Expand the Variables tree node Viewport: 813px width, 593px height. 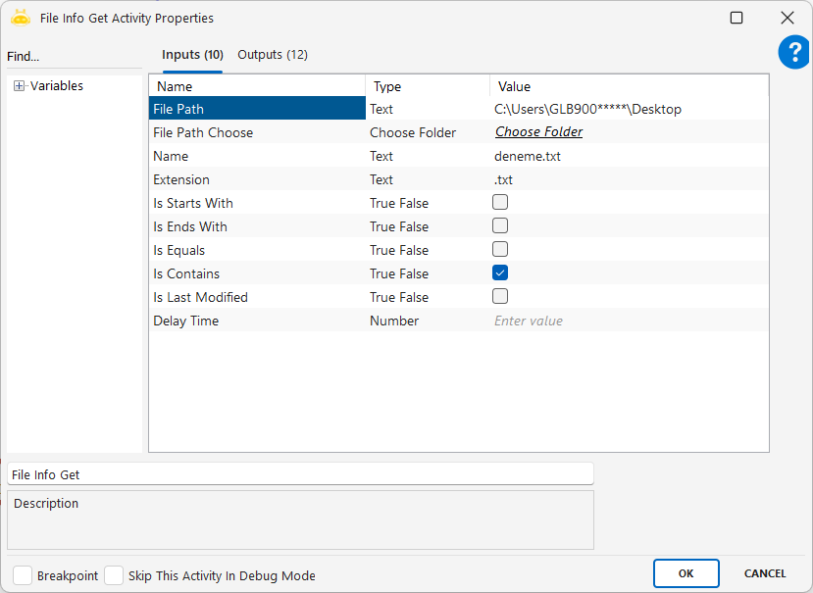pyautogui.click(x=19, y=86)
